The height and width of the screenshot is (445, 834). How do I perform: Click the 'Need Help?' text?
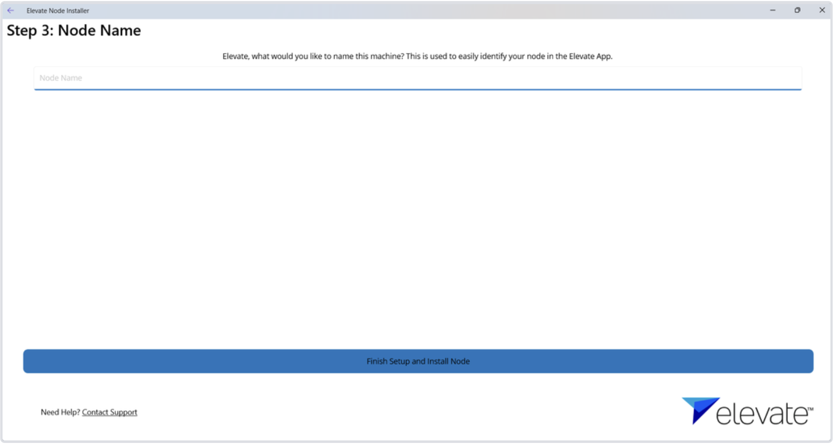[x=60, y=412]
